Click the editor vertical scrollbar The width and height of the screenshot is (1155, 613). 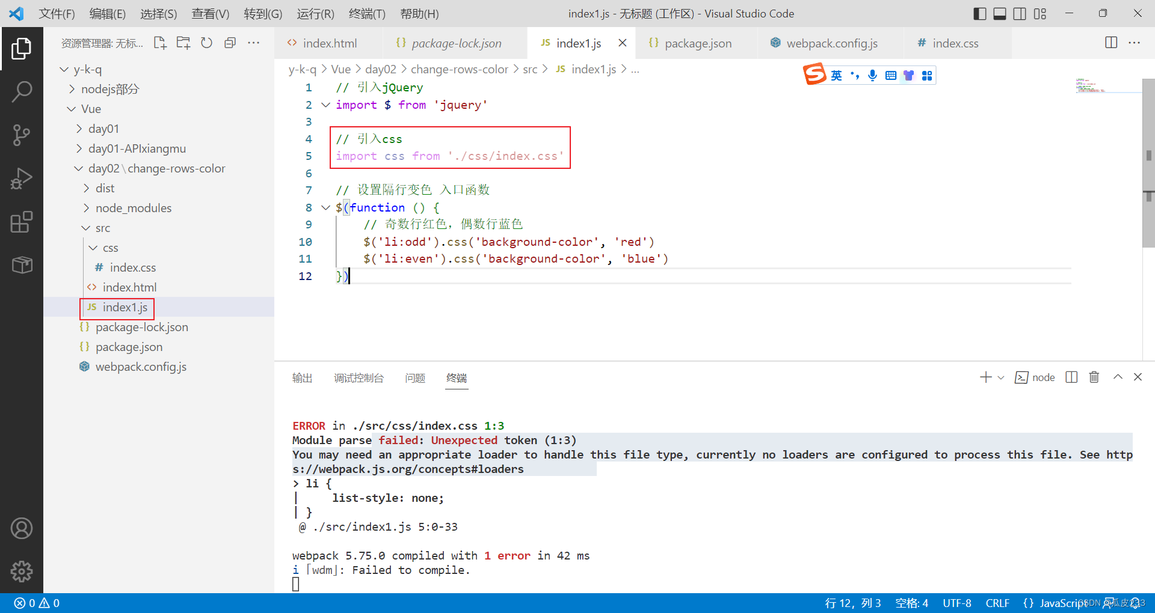(x=1148, y=163)
